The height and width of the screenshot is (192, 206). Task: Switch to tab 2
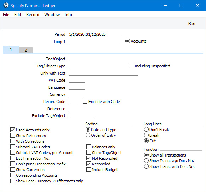click(x=26, y=50)
